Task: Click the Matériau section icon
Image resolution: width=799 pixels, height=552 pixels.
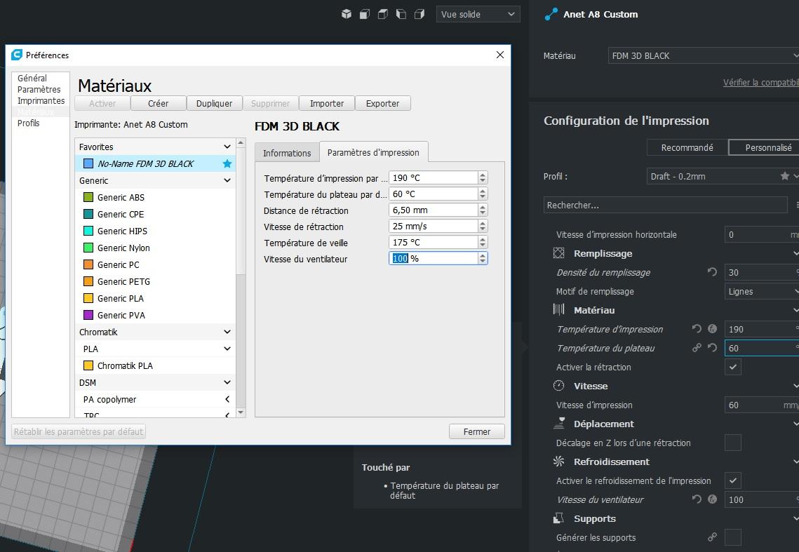Action: pos(559,310)
